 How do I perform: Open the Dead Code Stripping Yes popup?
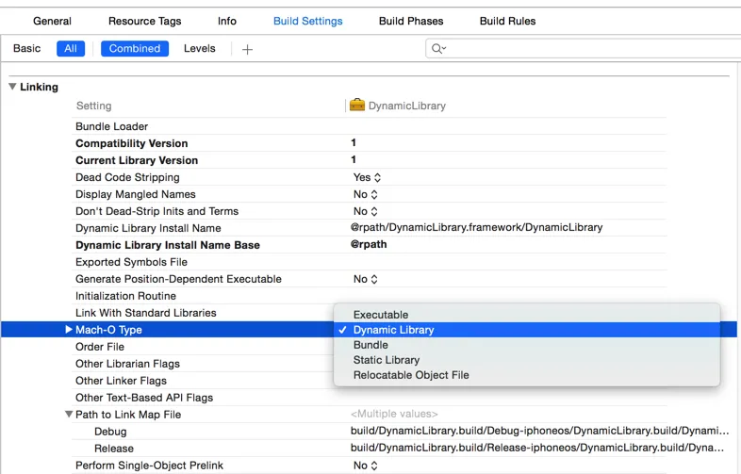[367, 177]
